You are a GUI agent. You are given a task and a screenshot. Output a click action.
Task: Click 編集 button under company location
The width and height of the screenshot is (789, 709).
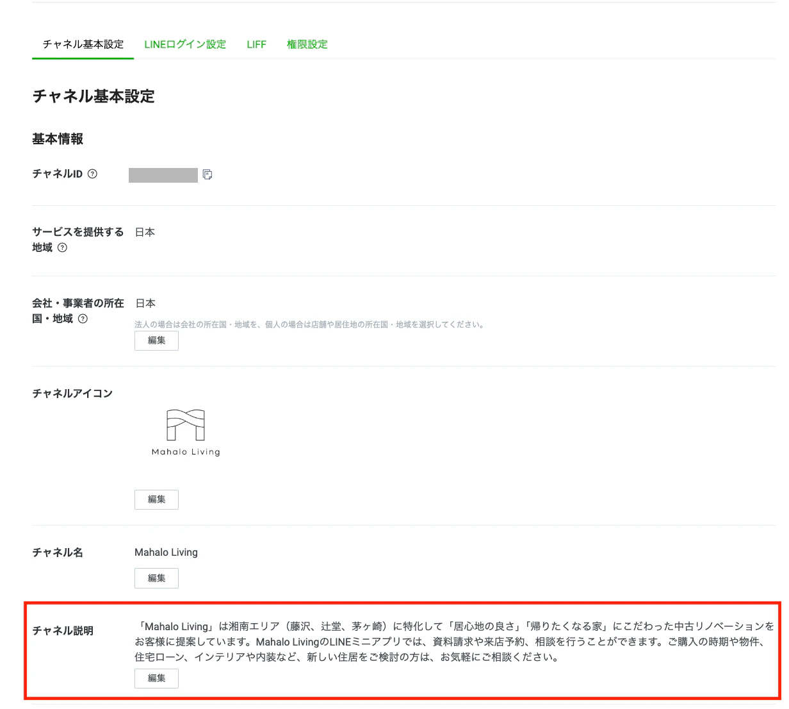point(156,340)
